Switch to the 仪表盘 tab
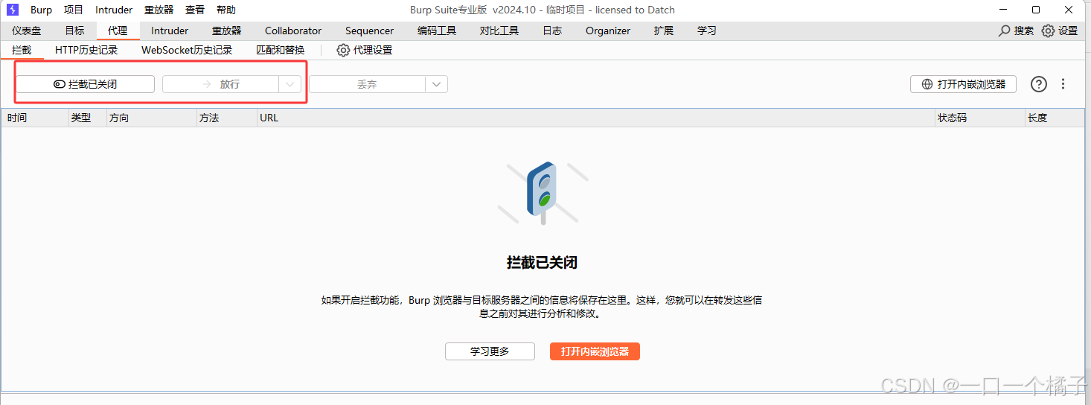The width and height of the screenshot is (1091, 405). 26,31
